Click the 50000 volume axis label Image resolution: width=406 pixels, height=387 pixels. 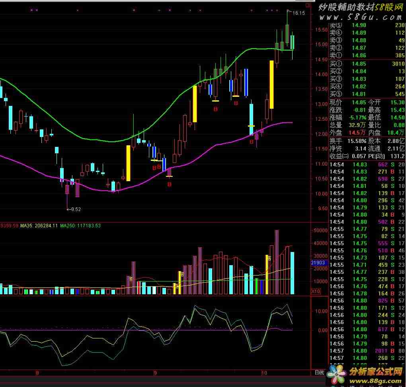(320, 231)
